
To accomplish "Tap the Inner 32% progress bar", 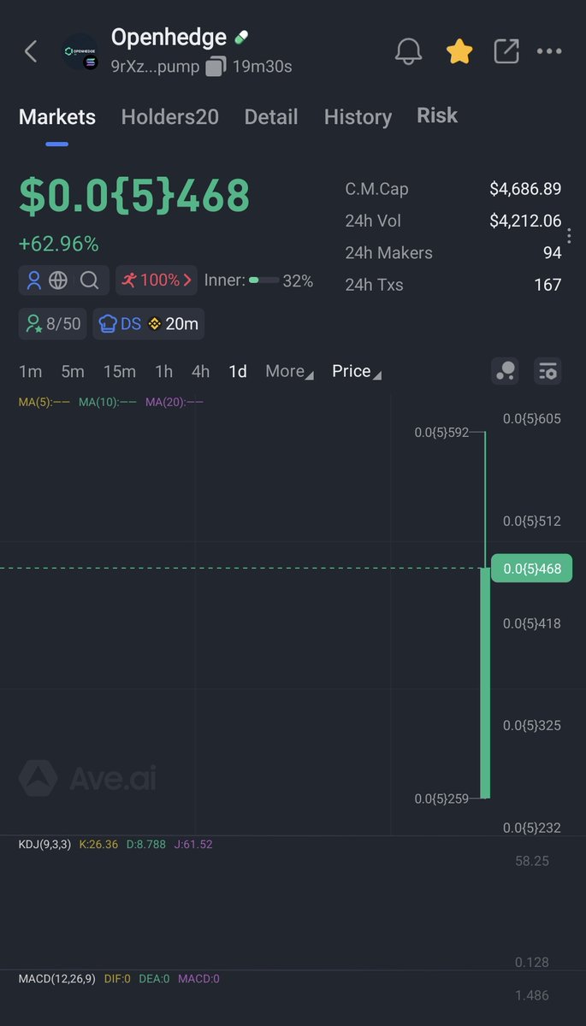I will tap(263, 280).
